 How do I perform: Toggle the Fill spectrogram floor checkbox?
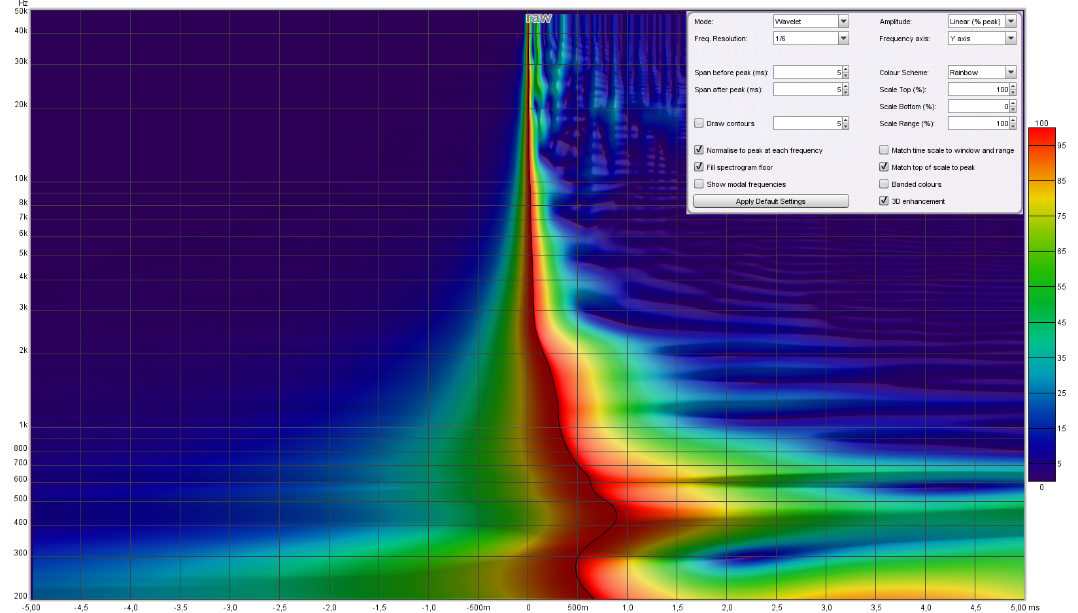click(x=699, y=167)
